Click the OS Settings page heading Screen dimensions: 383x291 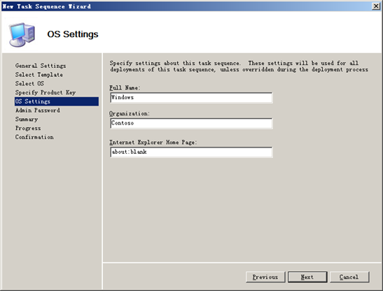click(x=73, y=34)
